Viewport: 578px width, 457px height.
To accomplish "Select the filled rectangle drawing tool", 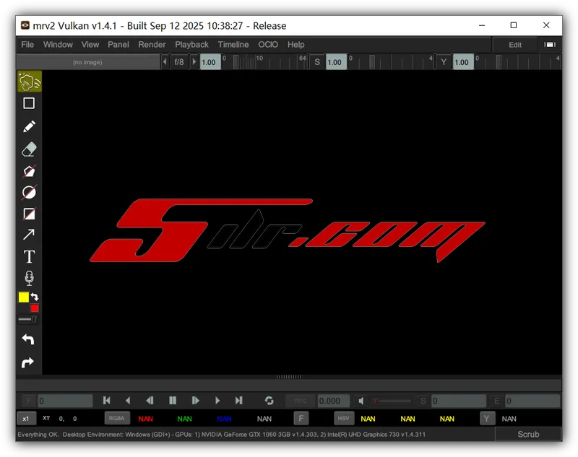I will coord(29,214).
